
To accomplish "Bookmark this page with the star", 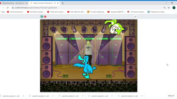I will pos(169,8).
